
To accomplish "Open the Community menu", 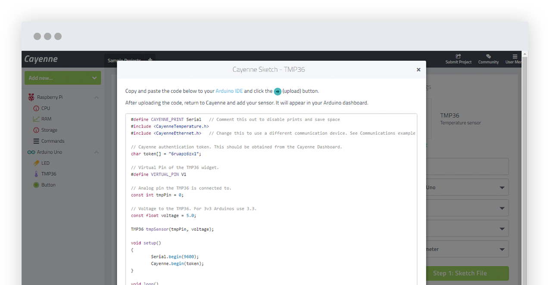I will (488, 59).
